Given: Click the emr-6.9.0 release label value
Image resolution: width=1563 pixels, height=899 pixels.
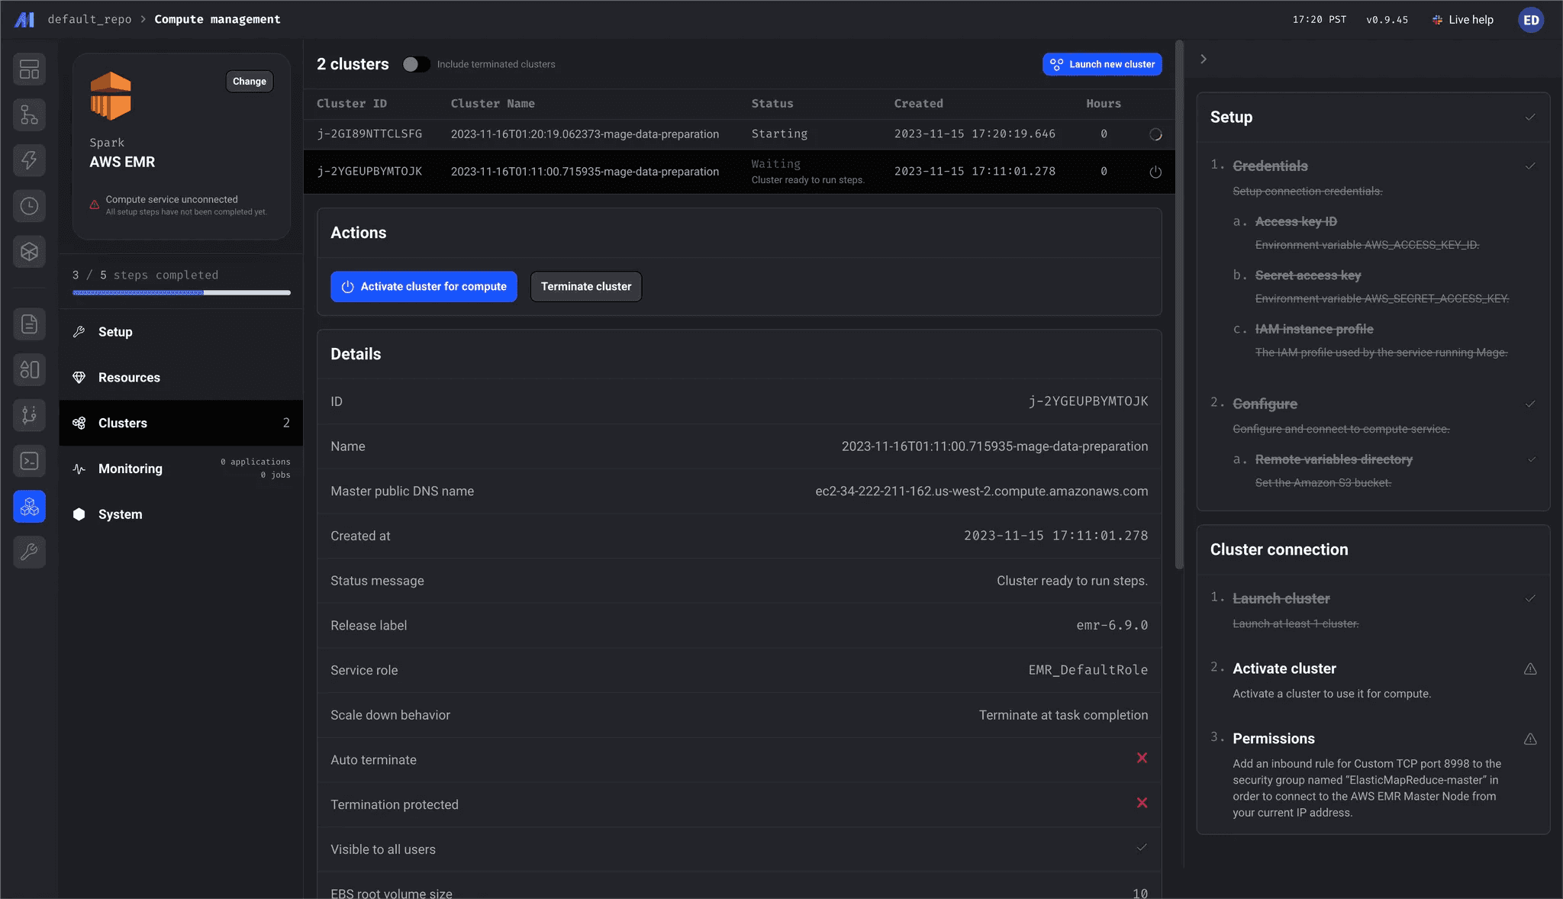Looking at the screenshot, I should [1112, 626].
